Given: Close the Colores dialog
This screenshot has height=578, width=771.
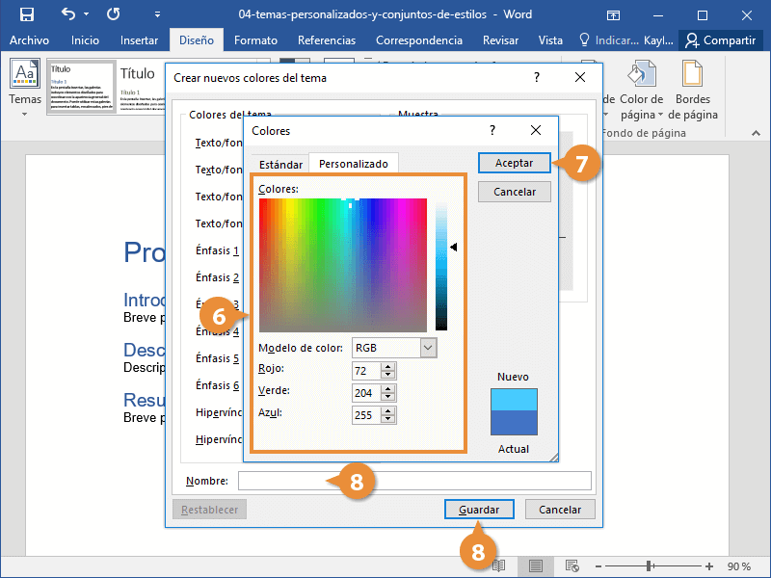Looking at the screenshot, I should point(536,130).
